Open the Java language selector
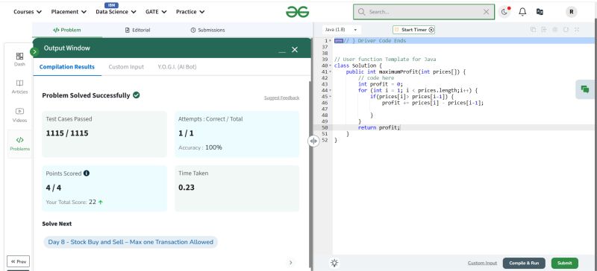This screenshot has height=271, width=597. 341,30
